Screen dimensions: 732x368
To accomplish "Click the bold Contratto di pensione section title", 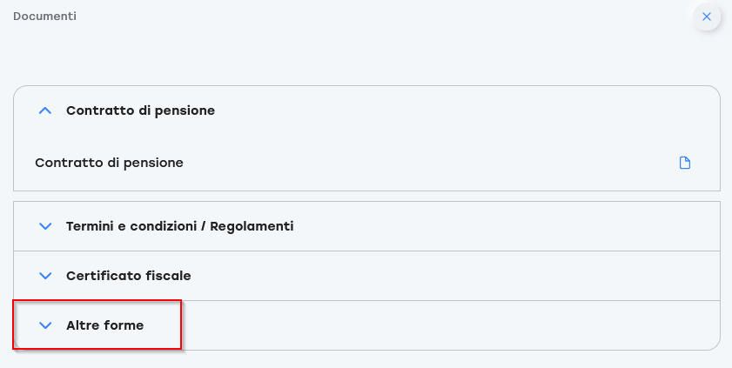I will tap(140, 110).
